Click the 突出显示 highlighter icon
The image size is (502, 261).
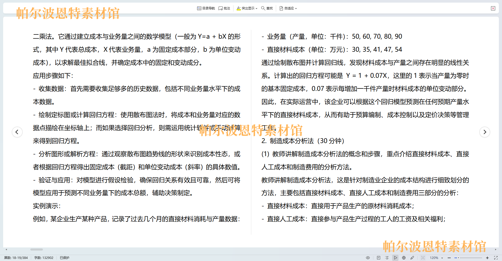[239, 8]
